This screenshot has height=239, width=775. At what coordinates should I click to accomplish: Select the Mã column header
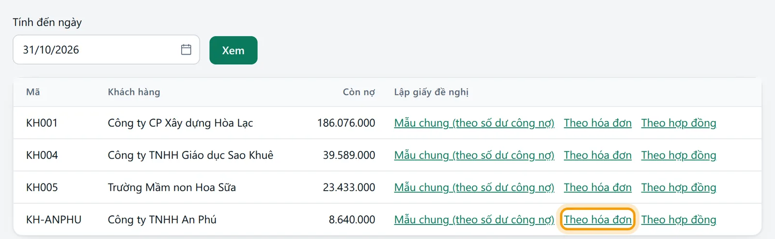click(x=33, y=92)
